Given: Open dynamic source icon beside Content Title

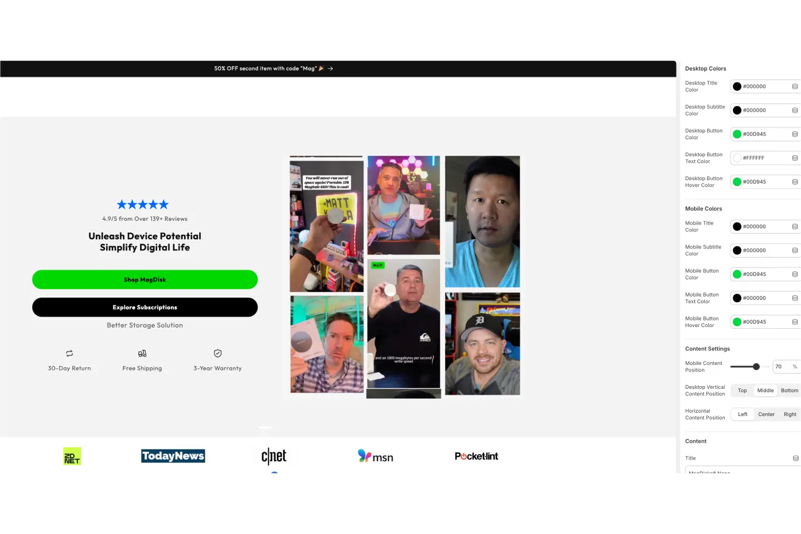Looking at the screenshot, I should 795,458.
